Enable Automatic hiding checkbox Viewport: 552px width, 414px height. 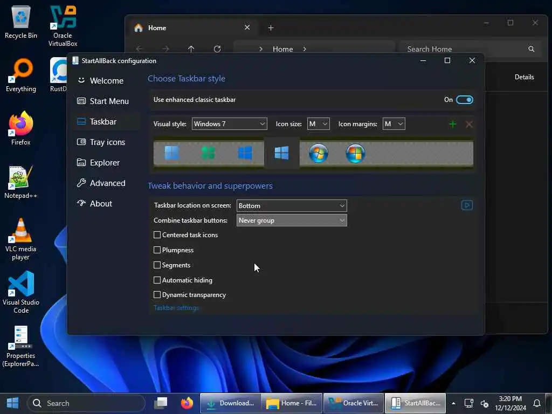click(x=157, y=280)
